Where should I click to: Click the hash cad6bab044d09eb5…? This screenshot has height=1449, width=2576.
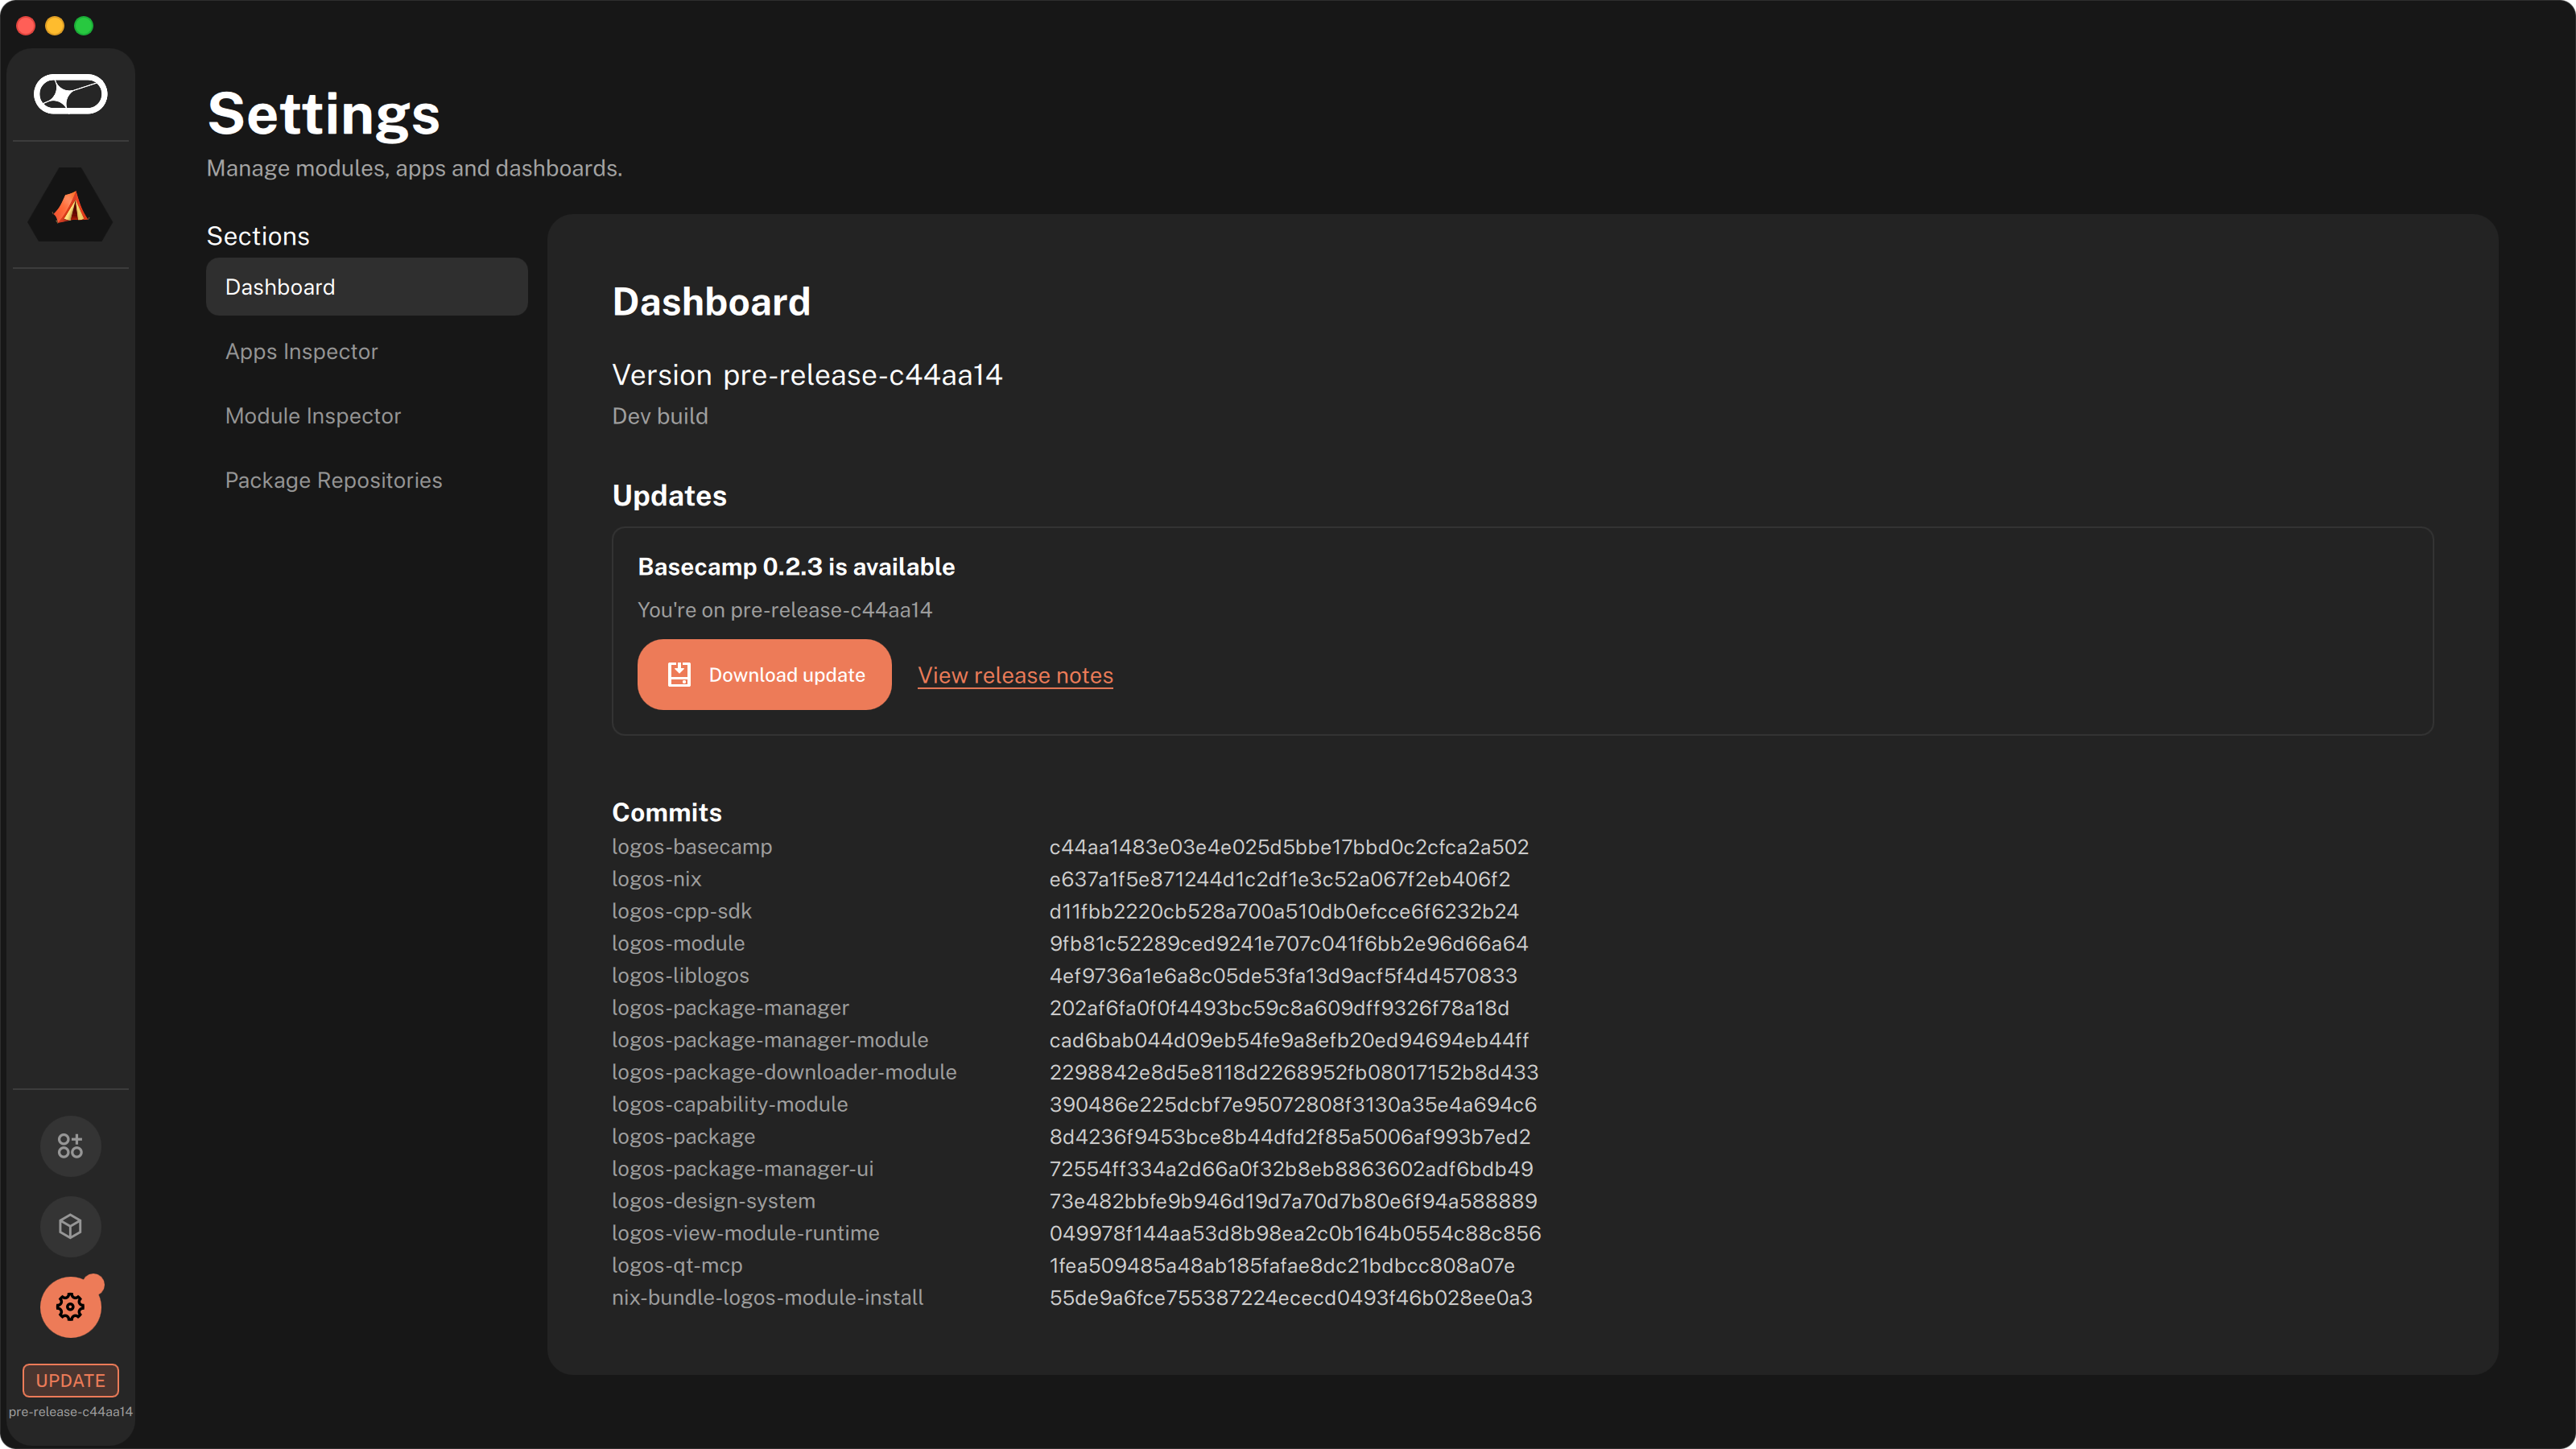pos(1289,1040)
